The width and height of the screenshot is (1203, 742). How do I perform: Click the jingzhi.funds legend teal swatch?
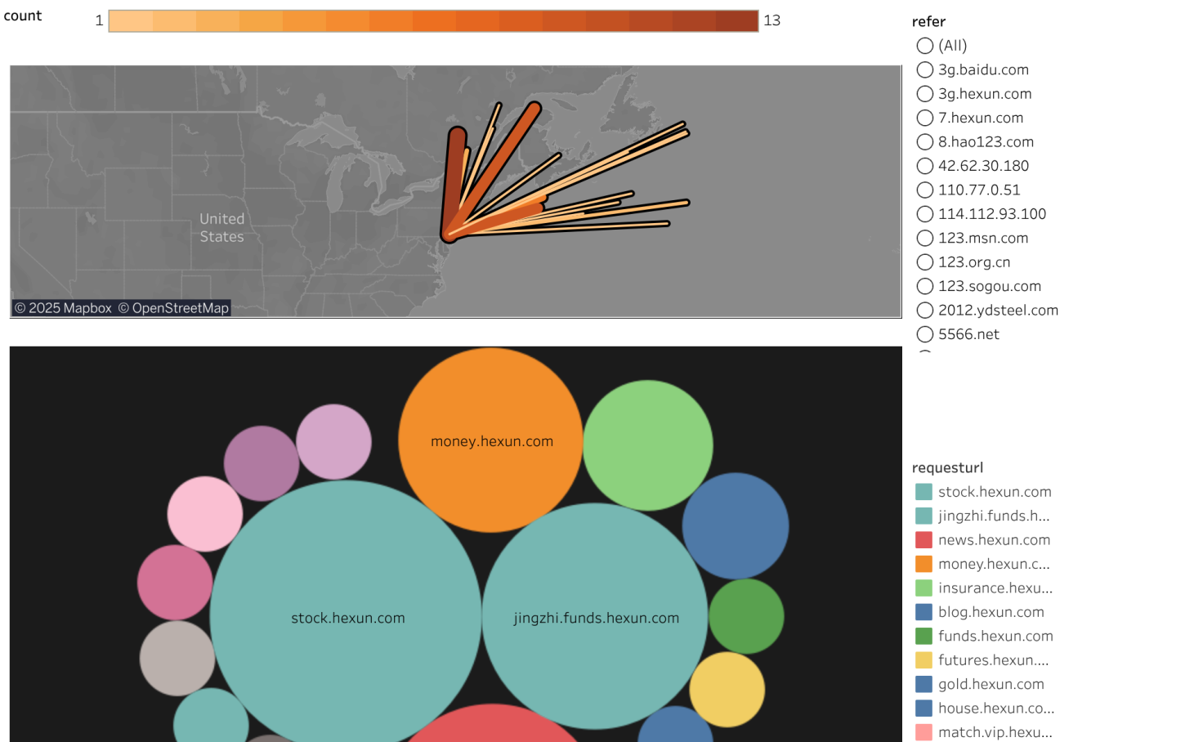[x=924, y=516]
